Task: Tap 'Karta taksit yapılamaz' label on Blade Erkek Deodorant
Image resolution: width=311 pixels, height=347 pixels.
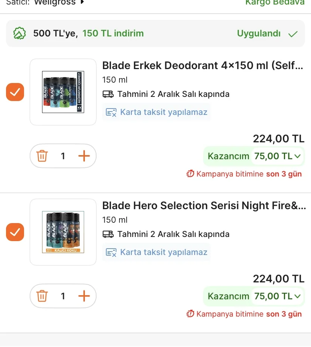Action: 163,112
